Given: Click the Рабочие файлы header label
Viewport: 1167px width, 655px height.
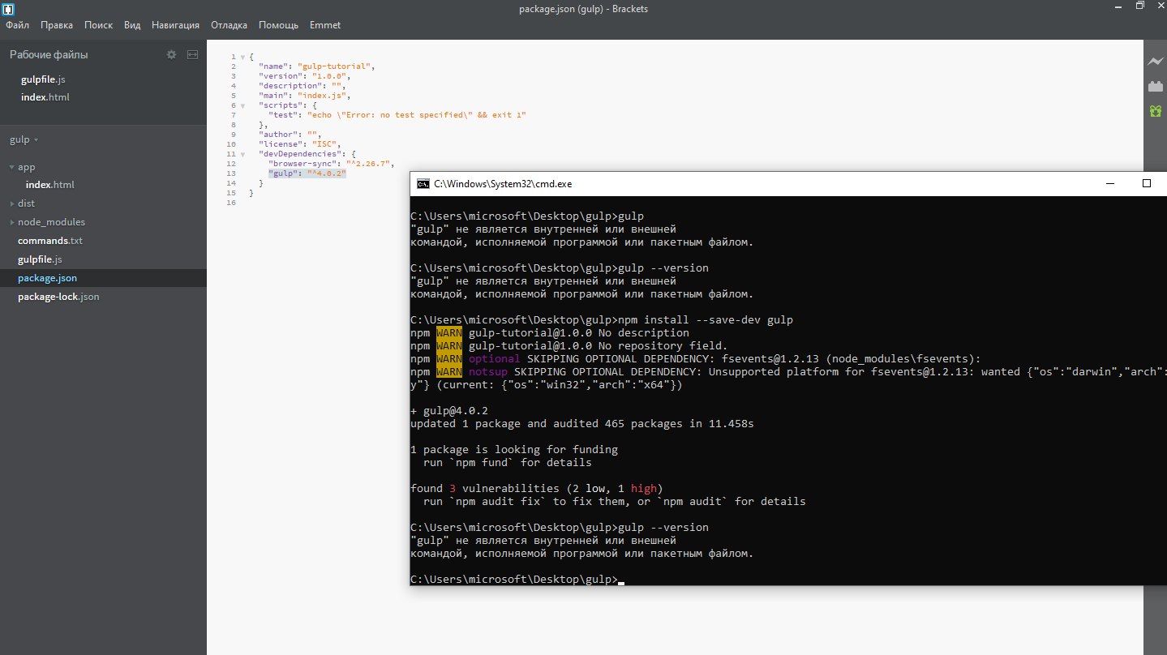Looking at the screenshot, I should tap(49, 55).
